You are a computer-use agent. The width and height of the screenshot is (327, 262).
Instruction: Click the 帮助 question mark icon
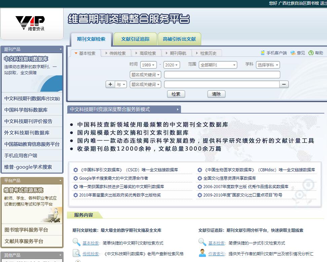pos(311,53)
